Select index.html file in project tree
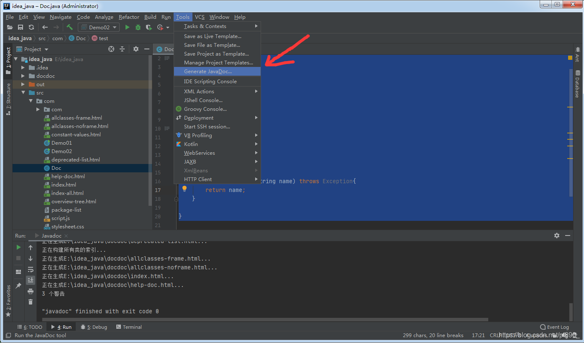Image resolution: width=584 pixels, height=343 pixels. click(64, 184)
